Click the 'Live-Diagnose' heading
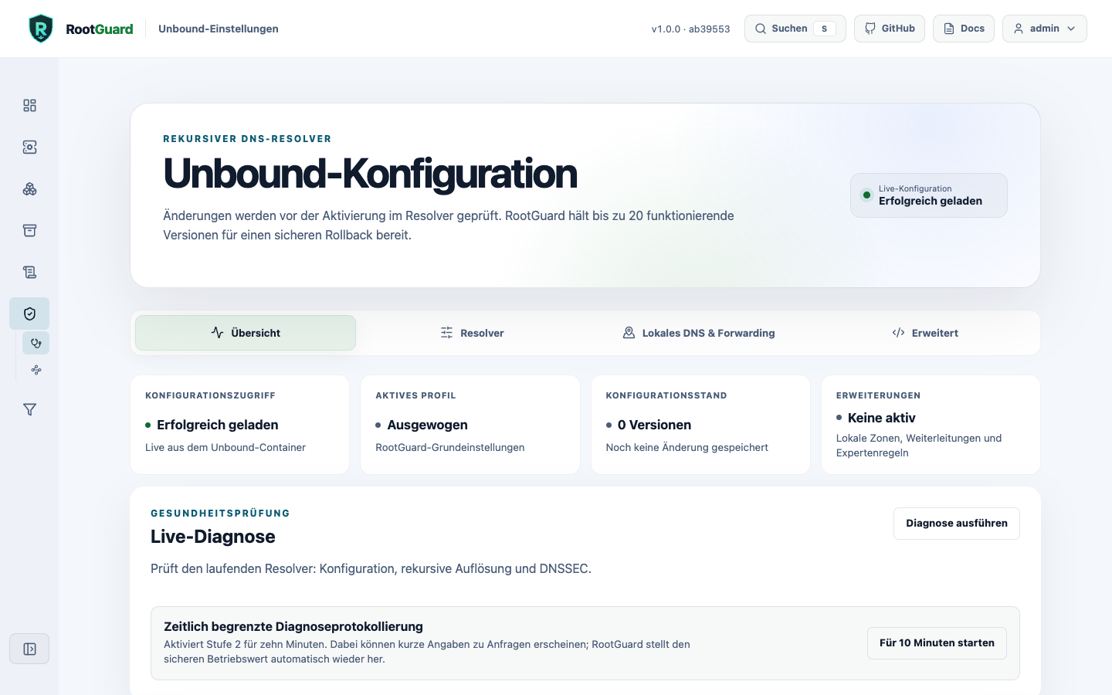The image size is (1112, 695). click(x=213, y=537)
